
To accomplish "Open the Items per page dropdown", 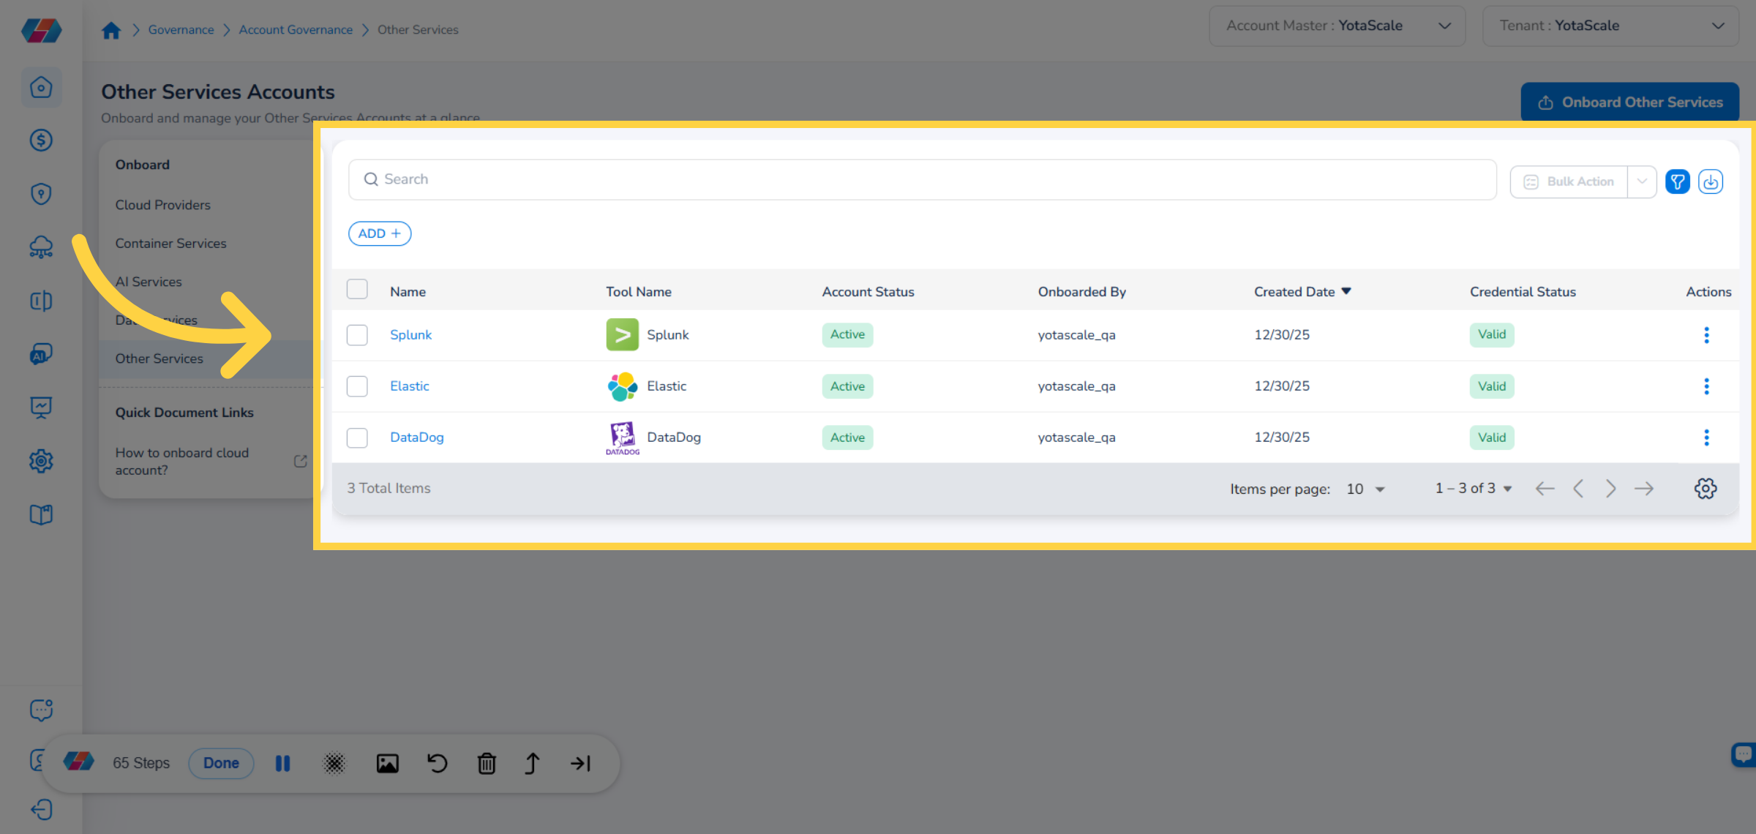I will click(x=1364, y=489).
